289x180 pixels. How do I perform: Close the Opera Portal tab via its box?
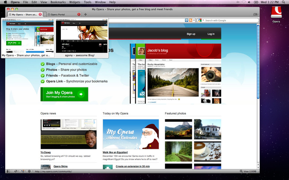click(49, 14)
